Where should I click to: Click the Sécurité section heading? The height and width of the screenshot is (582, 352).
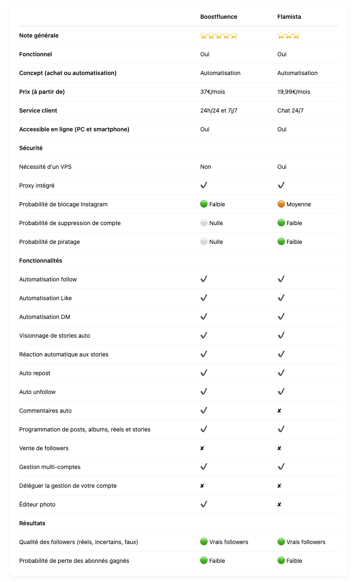[x=31, y=148]
